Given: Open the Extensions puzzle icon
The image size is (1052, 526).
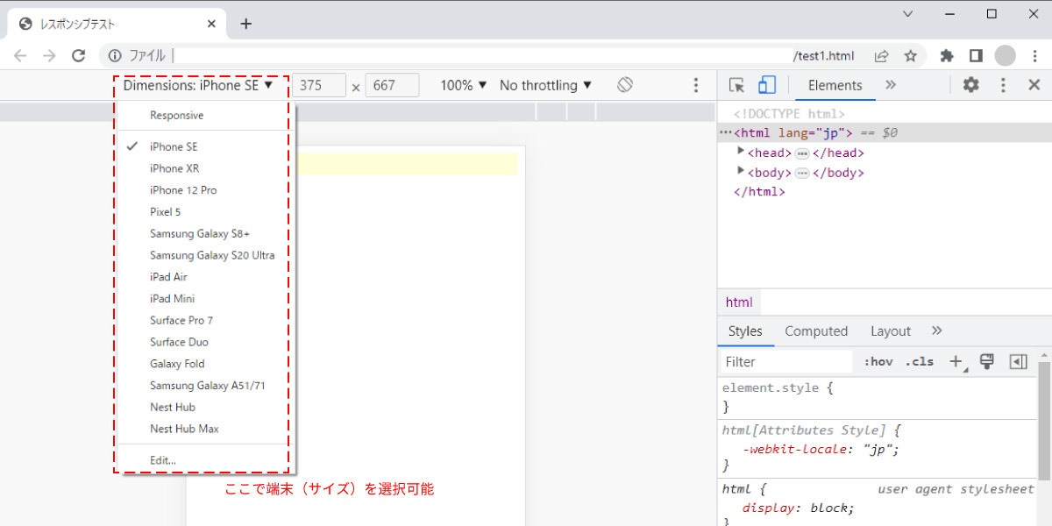Looking at the screenshot, I should coord(946,55).
